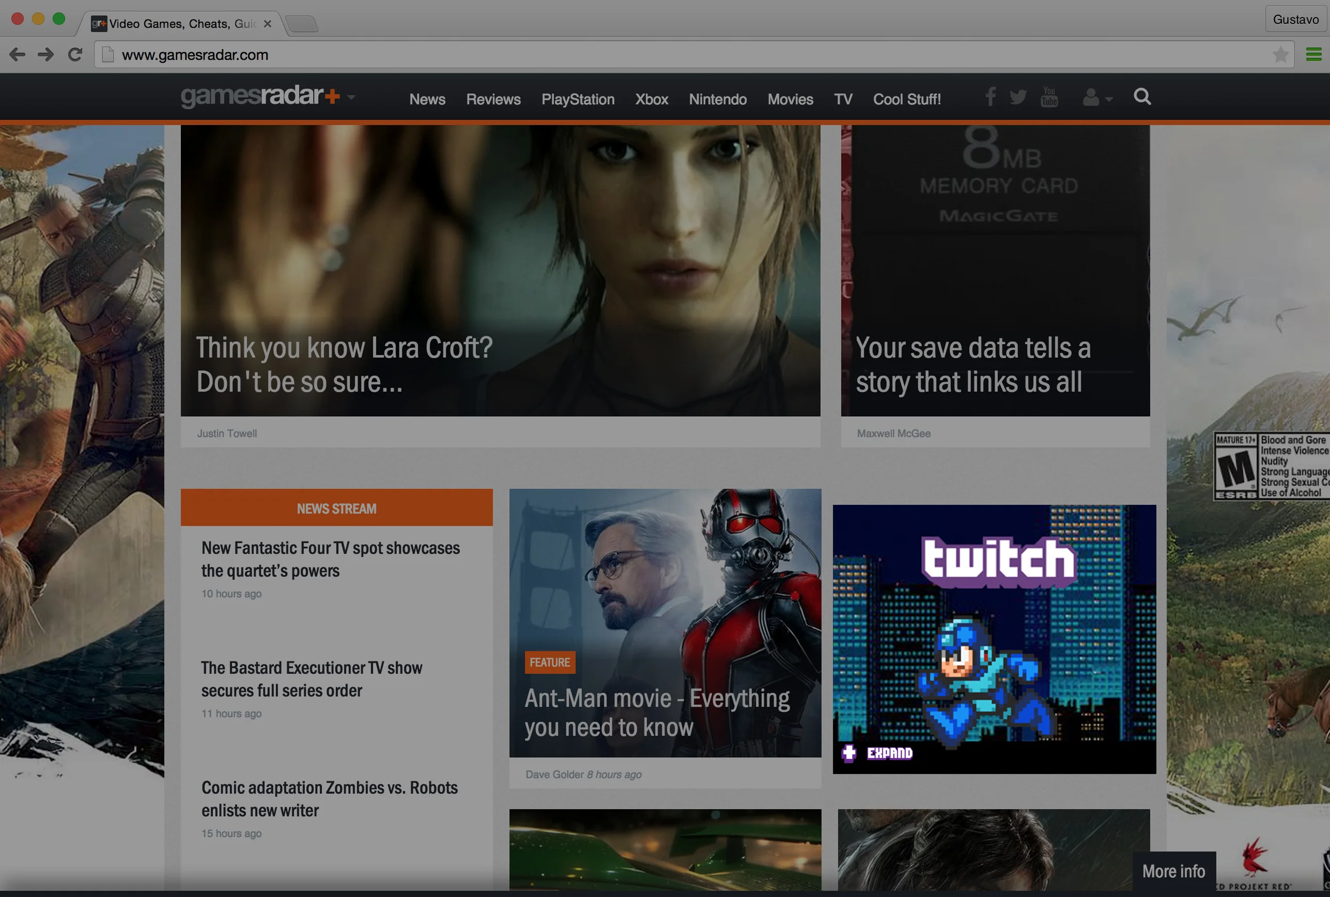Click the Twitch logo in the widget

[998, 562]
